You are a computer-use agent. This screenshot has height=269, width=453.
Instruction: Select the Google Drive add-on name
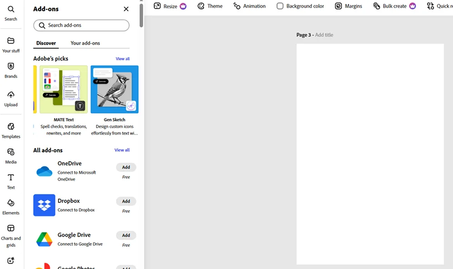(74, 235)
